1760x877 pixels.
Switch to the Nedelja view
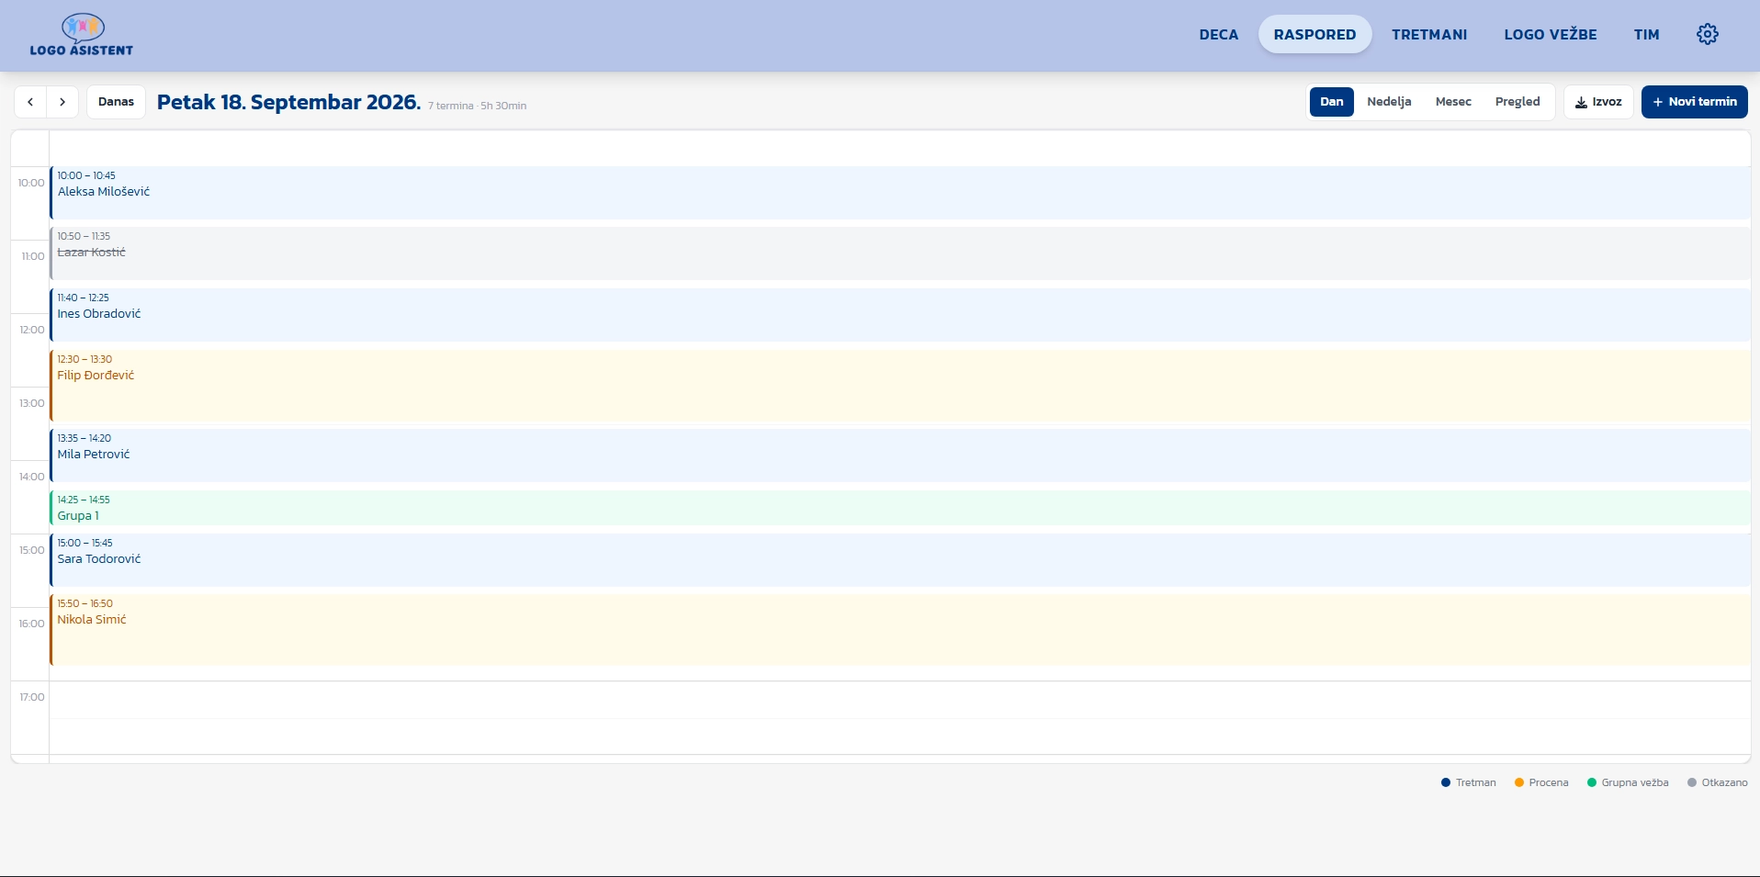[x=1389, y=102]
